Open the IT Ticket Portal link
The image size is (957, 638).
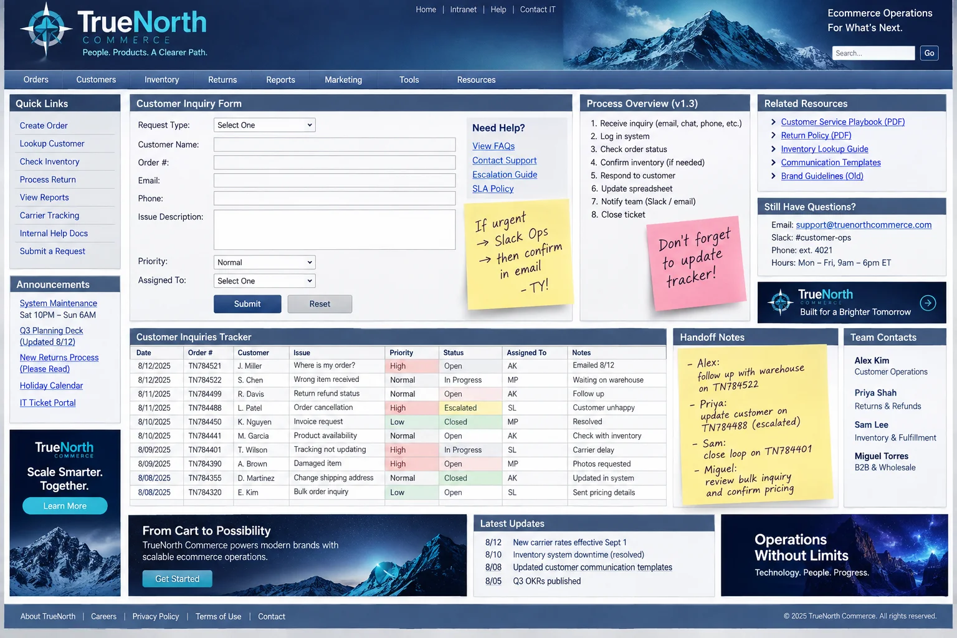[x=47, y=403]
